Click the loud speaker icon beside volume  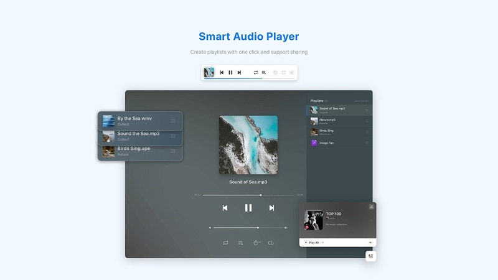click(x=286, y=228)
